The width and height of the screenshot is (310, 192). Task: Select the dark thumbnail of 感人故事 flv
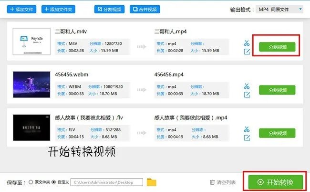pos(31,128)
